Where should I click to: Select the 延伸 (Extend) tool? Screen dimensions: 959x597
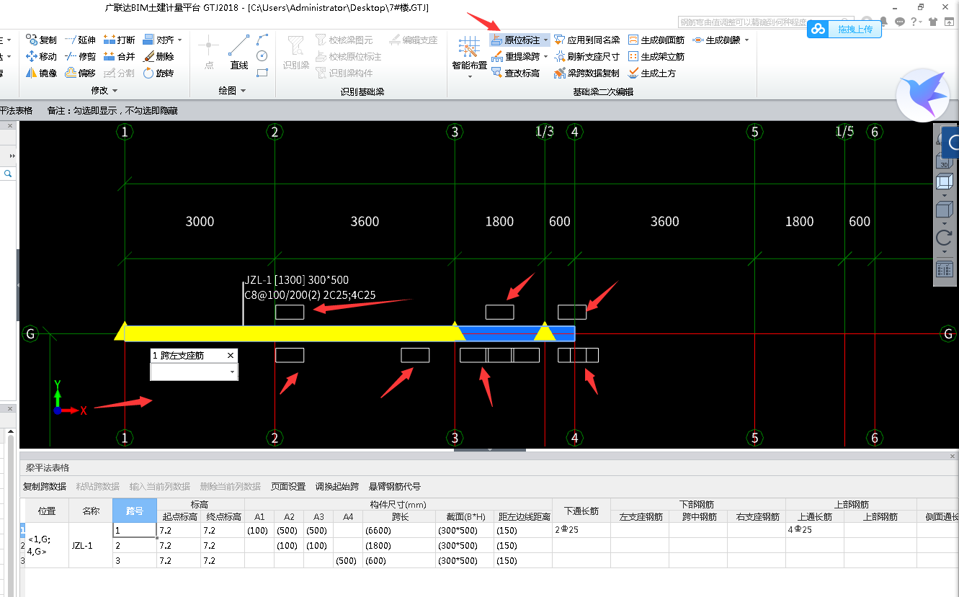80,40
